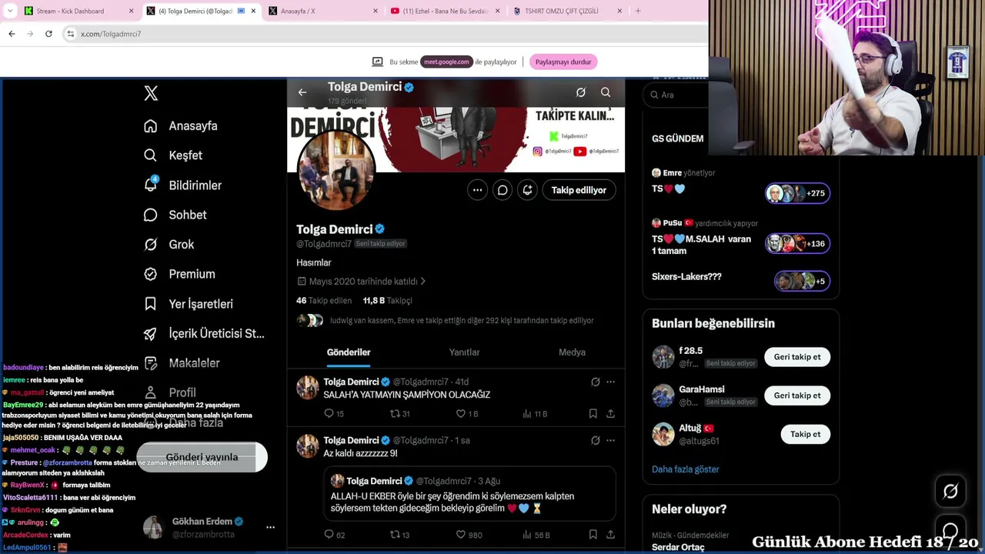
Task: Click the address bar showing x.com/Tolgadmrci7
Action: (385, 34)
